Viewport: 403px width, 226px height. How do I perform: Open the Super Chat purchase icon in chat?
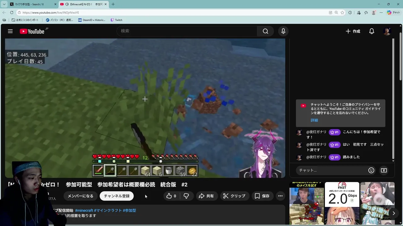384,170
